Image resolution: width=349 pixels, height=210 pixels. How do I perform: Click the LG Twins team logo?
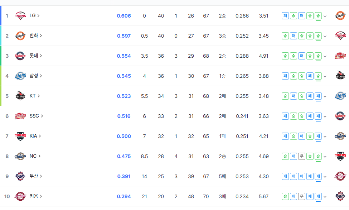pyautogui.click(x=20, y=16)
